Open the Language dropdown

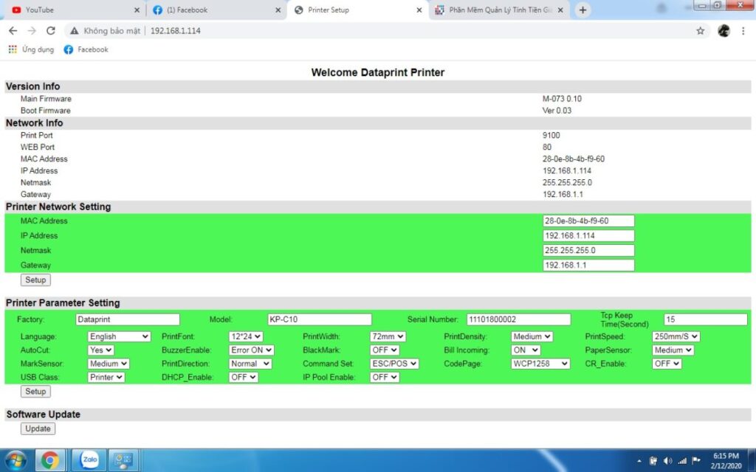coord(119,336)
